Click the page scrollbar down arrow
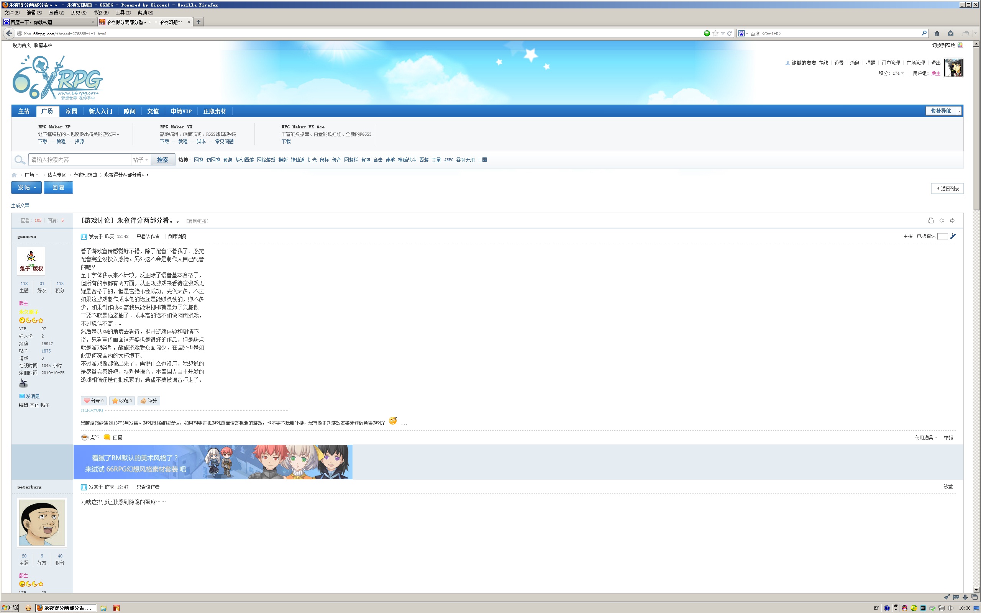Image resolution: width=981 pixels, height=613 pixels. tap(976, 590)
